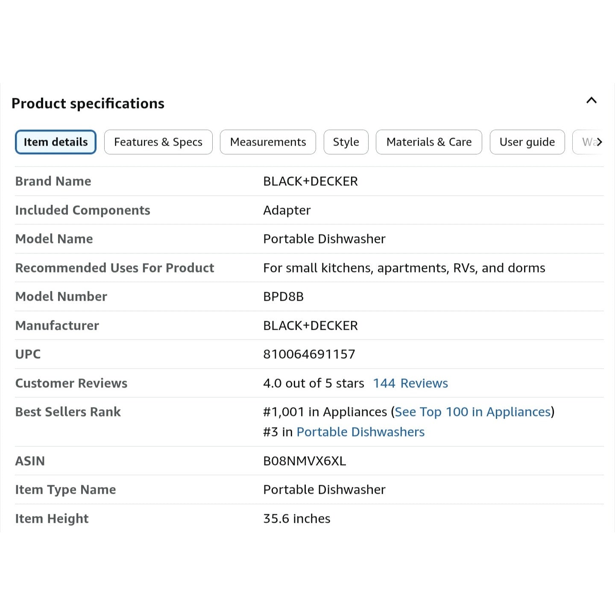Click the Recommended Uses For Product label
The height and width of the screenshot is (615, 615).
click(x=115, y=268)
